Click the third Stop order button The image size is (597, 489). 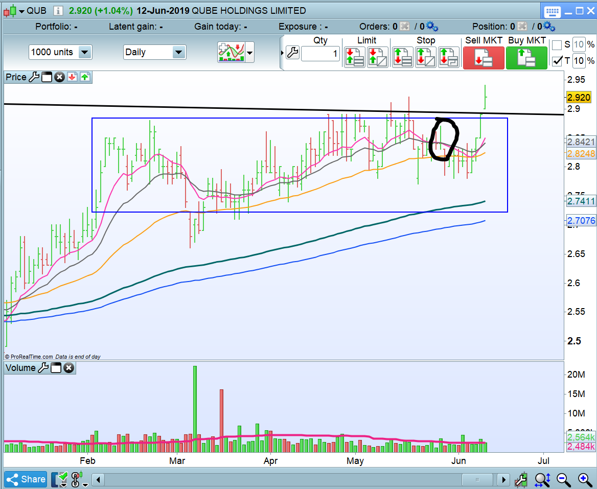(448, 57)
